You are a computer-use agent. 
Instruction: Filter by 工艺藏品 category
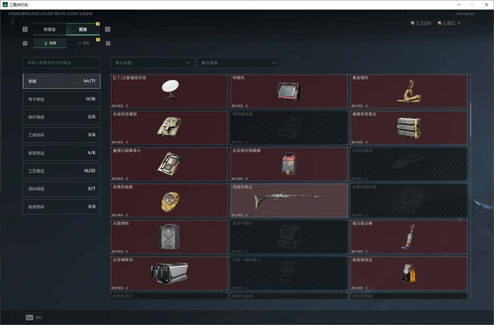click(x=62, y=171)
